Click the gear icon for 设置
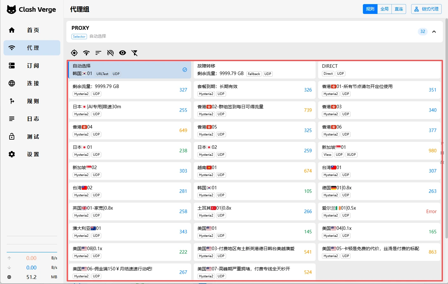 click(12, 154)
